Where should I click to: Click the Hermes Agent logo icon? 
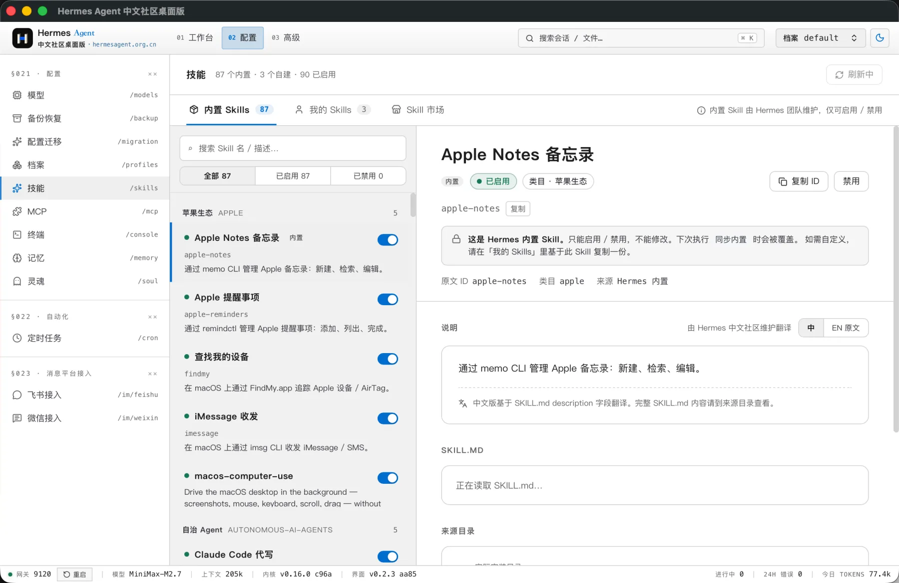(22, 38)
